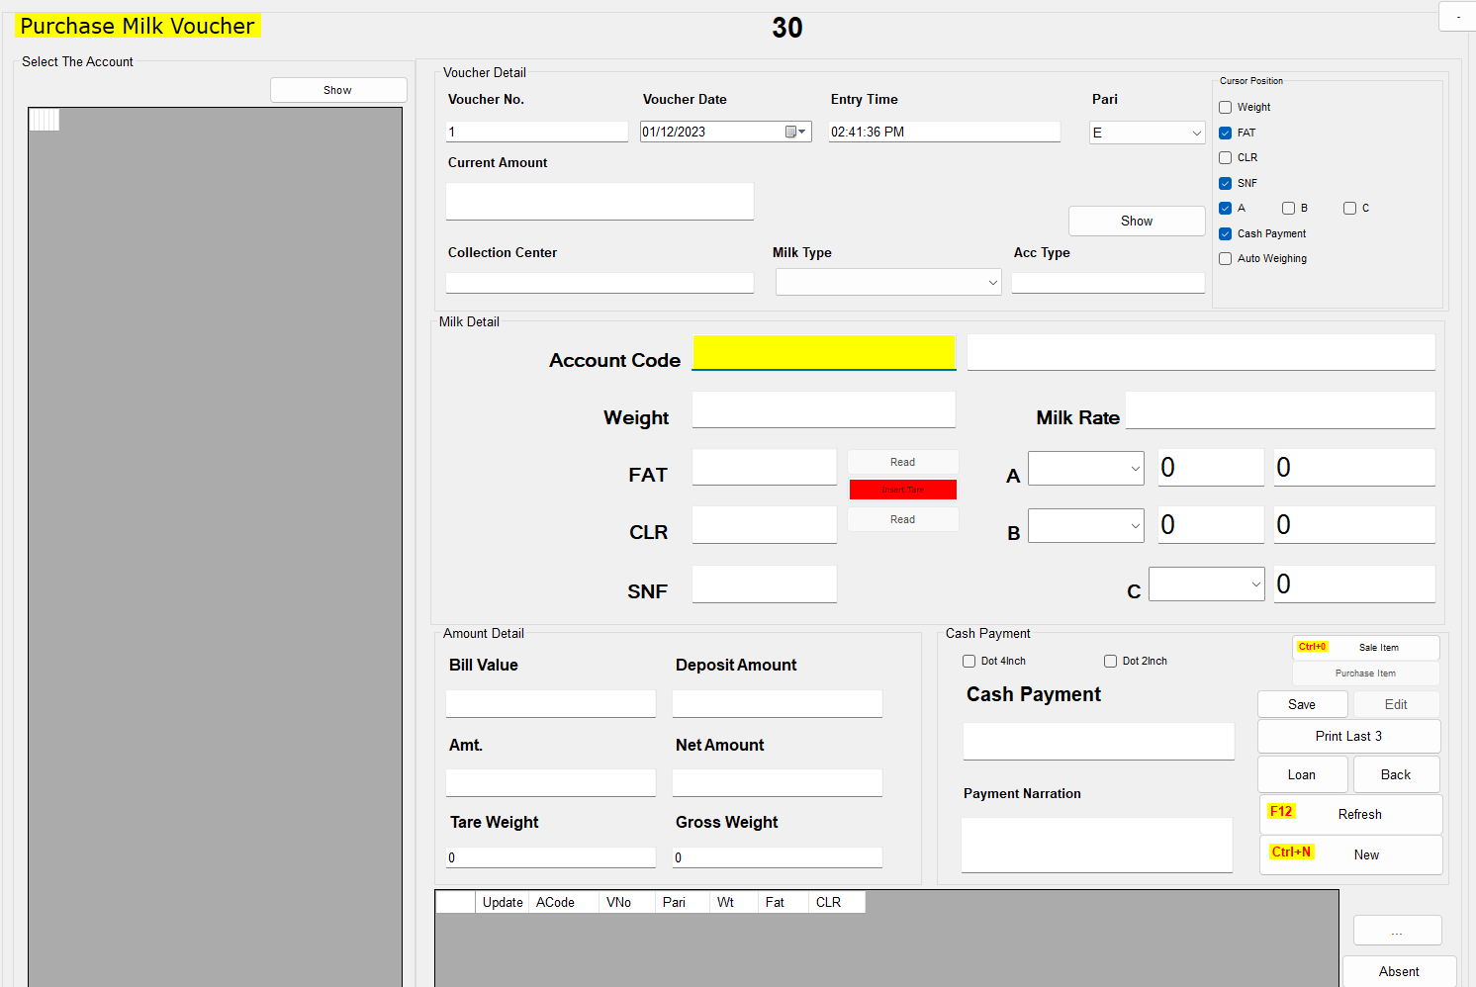Click the Amt. field
This screenshot has width=1476, height=987.
click(551, 782)
